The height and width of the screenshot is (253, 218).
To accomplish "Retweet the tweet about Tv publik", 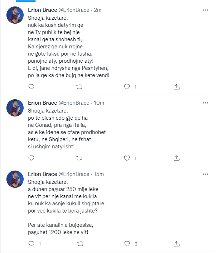I will pyautogui.click(x=79, y=87).
